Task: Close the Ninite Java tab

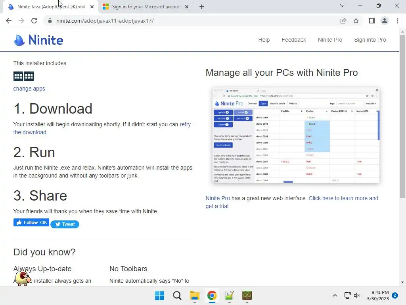Action: click(x=92, y=7)
